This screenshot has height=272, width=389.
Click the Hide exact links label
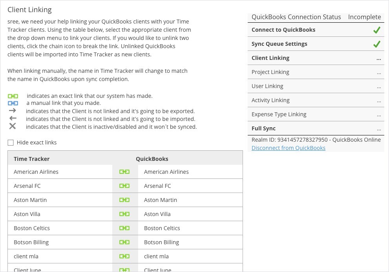pos(37,142)
